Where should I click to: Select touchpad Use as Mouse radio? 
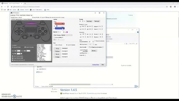[x=13, y=47]
